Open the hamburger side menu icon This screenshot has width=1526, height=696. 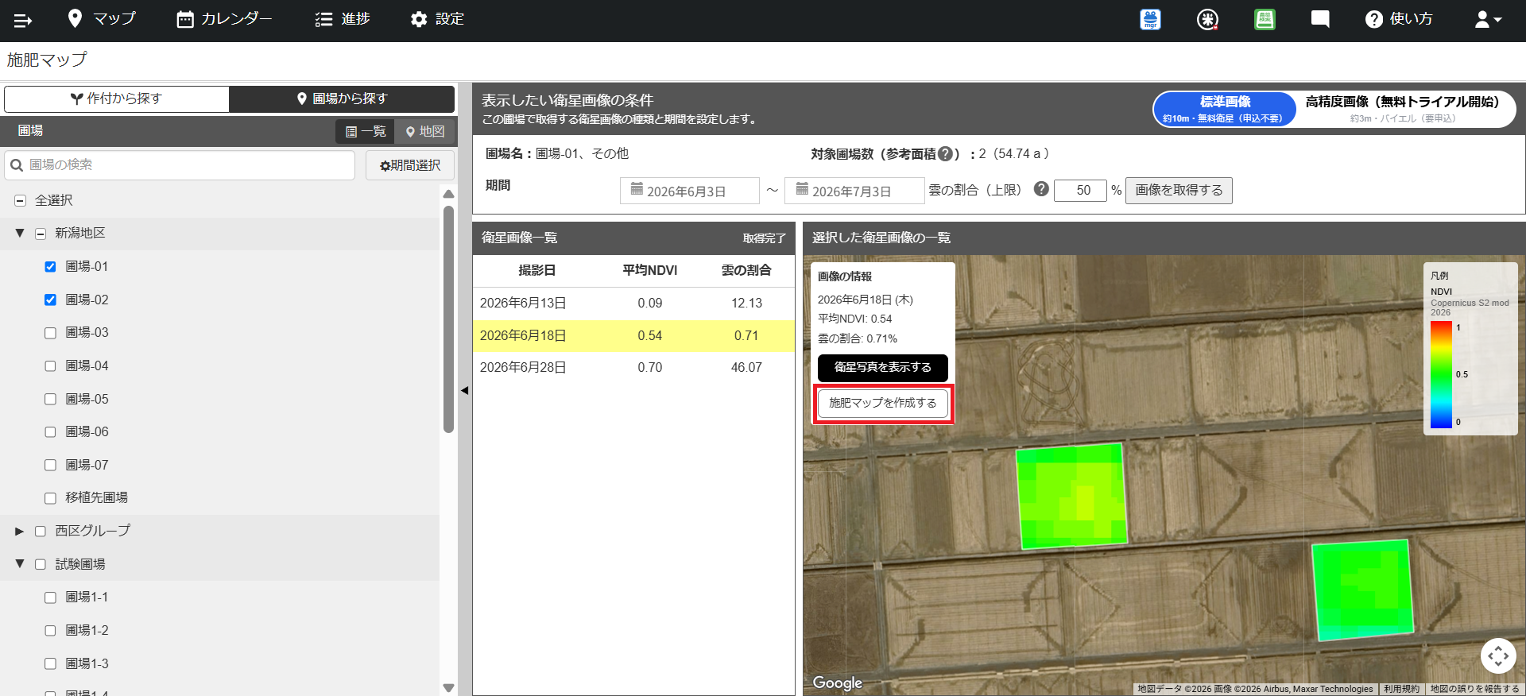pyautogui.click(x=23, y=20)
